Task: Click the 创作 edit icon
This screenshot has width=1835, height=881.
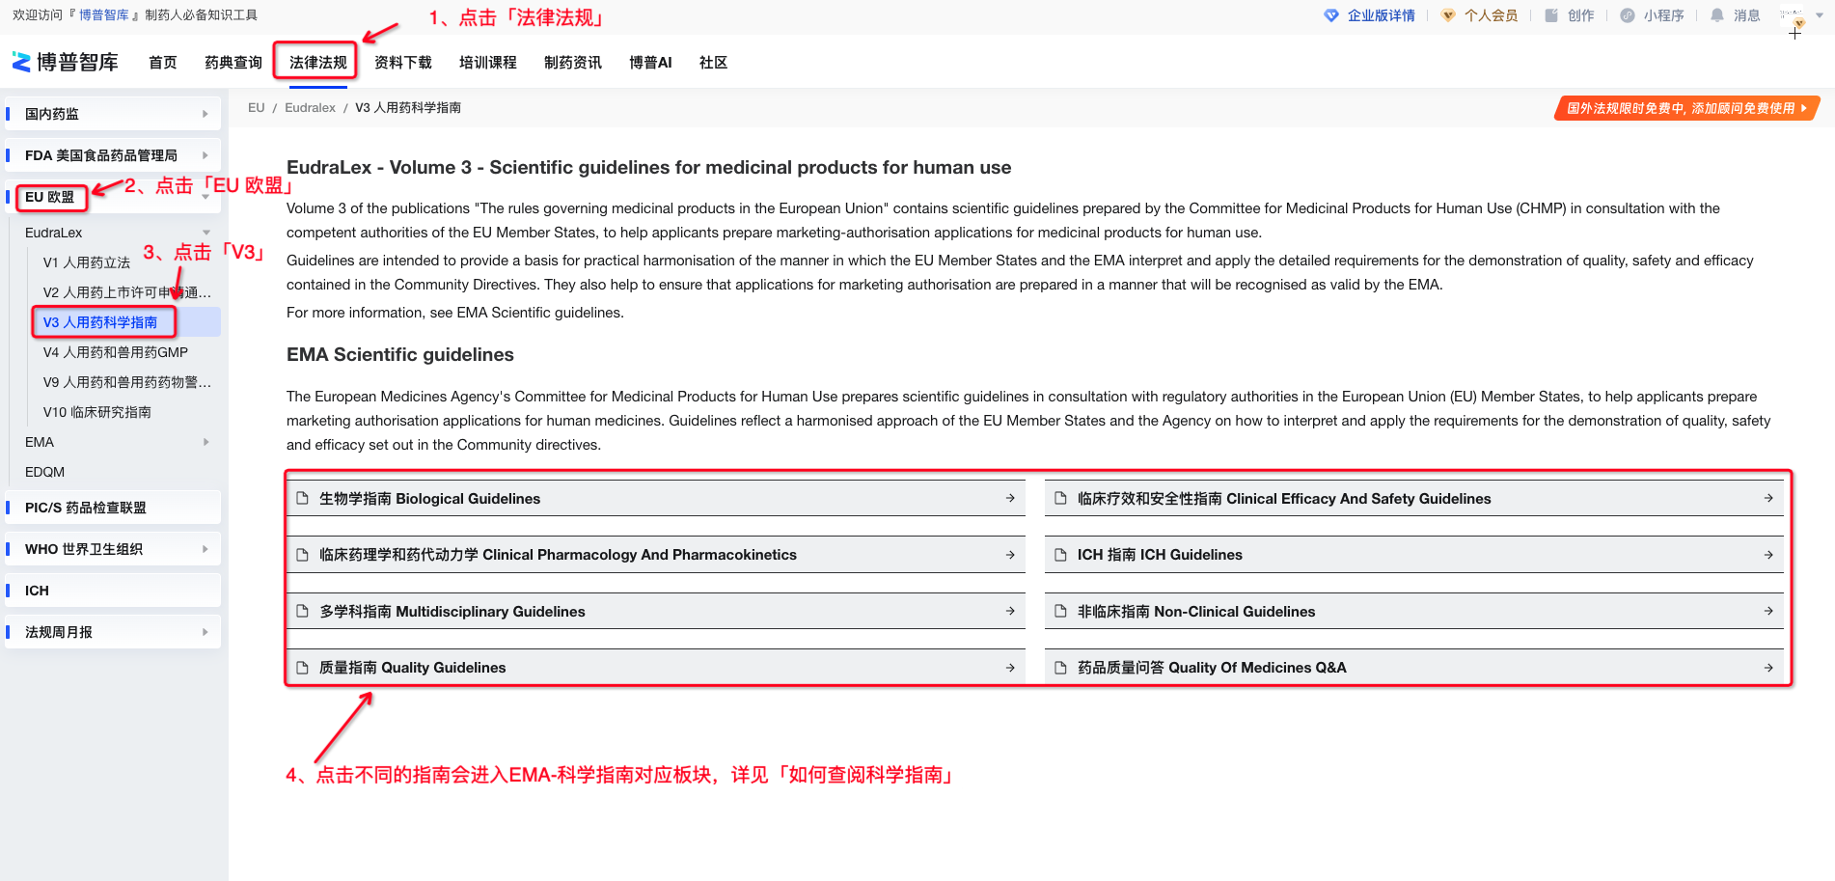Action: pos(1551,15)
